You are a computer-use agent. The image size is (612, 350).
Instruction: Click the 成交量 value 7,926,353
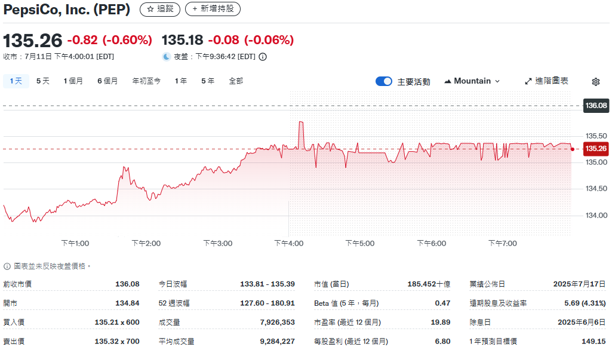point(278,323)
